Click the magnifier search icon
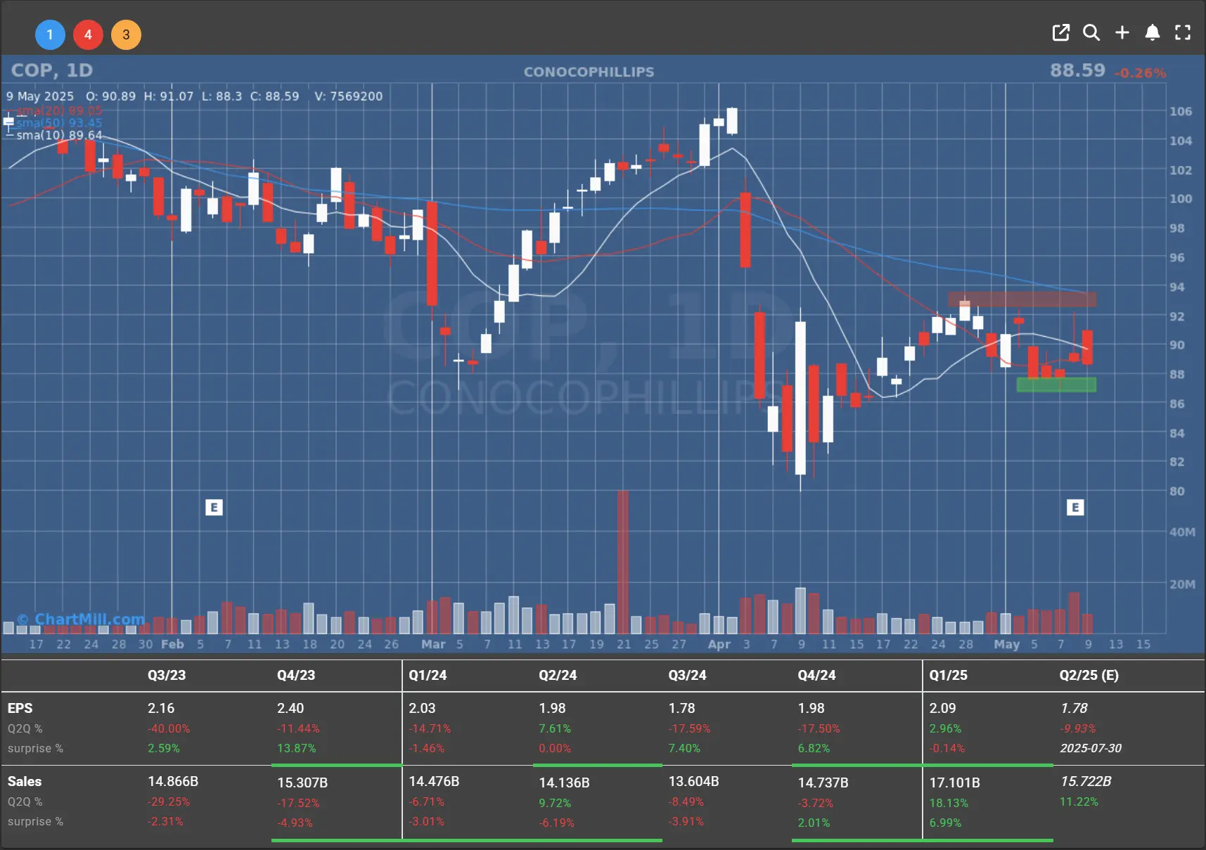Image resolution: width=1206 pixels, height=850 pixels. click(1091, 32)
